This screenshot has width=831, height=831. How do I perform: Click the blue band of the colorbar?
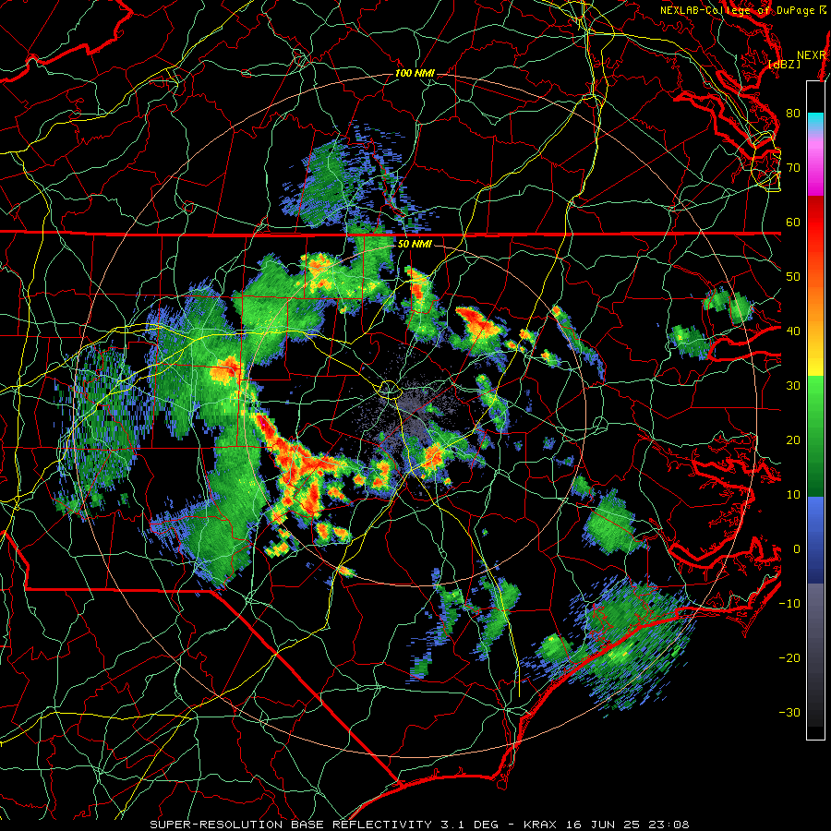815,539
